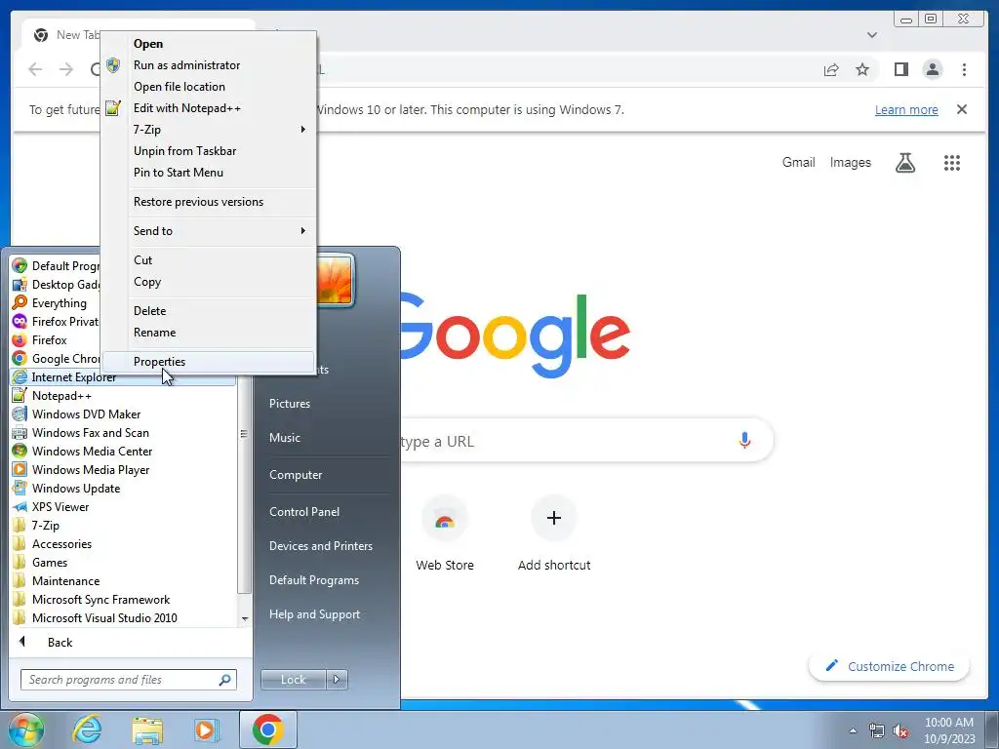Open Pictures from Start menu
999x749 pixels.
point(290,403)
